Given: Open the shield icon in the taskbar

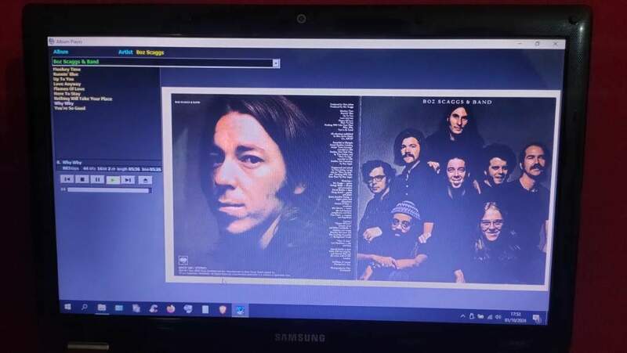Looking at the screenshot, I should pyautogui.click(x=223, y=309).
